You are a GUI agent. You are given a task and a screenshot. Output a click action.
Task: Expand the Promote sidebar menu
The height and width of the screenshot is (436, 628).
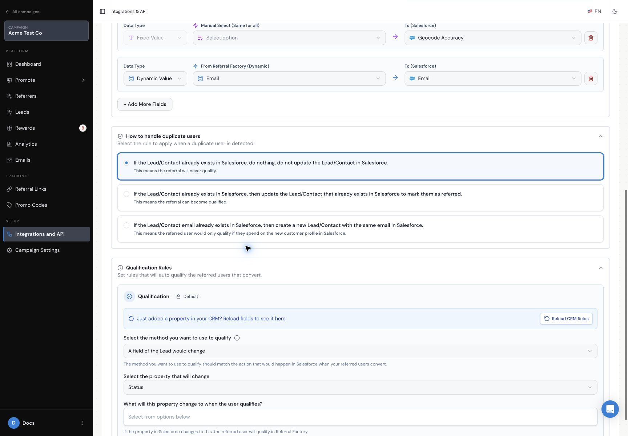pyautogui.click(x=47, y=80)
